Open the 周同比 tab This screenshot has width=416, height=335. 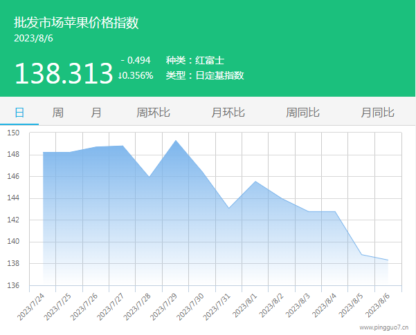pos(302,112)
